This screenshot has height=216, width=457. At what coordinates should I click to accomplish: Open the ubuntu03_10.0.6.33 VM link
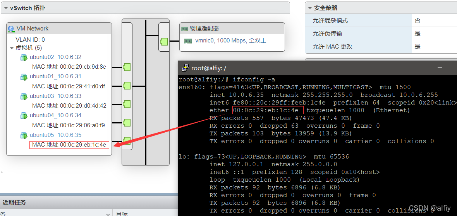pos(55,96)
